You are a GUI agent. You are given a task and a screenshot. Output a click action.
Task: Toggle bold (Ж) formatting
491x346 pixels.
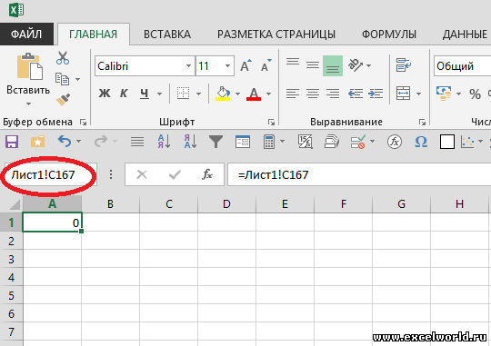tap(105, 94)
